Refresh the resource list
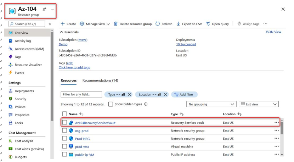Screen dimensions: 294x162 (164, 24)
